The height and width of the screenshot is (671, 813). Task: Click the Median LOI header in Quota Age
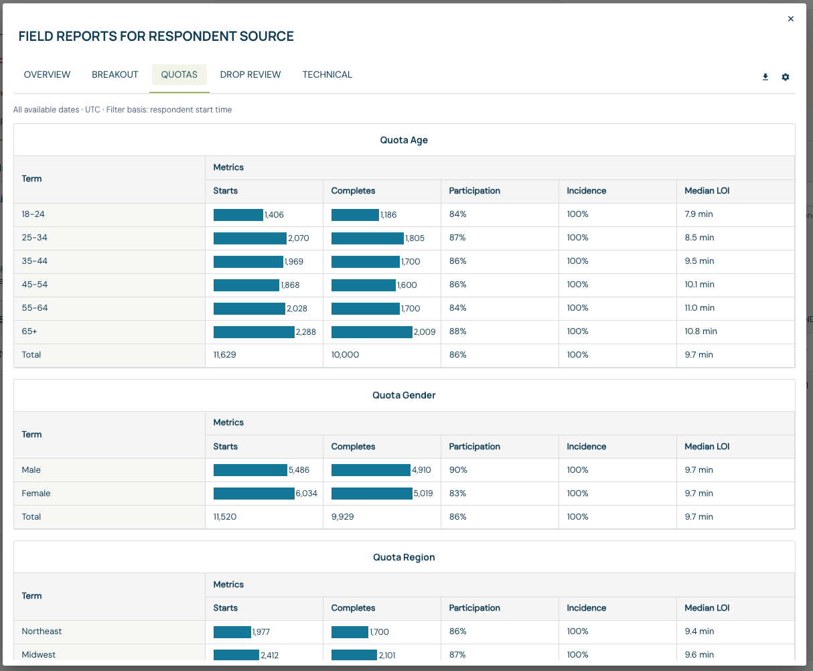707,191
